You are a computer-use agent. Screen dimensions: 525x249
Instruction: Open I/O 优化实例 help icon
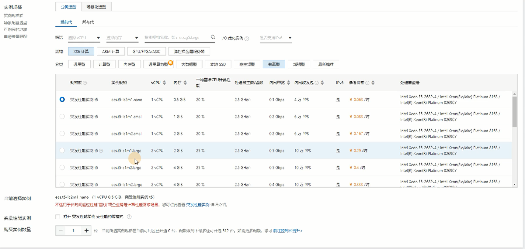247,39
